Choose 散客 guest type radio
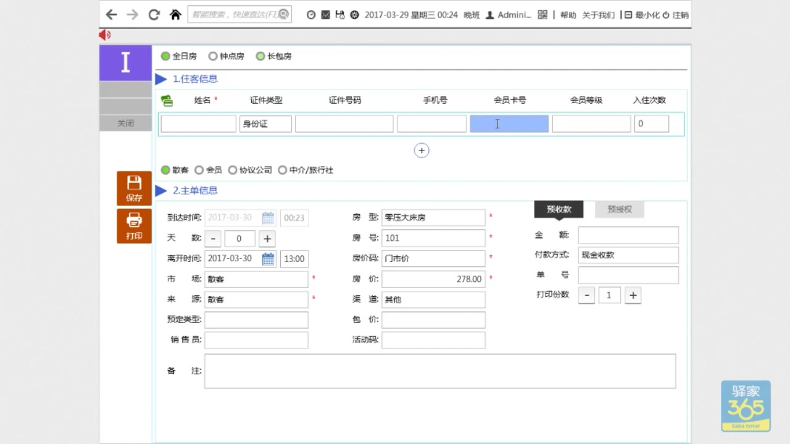 pyautogui.click(x=165, y=170)
